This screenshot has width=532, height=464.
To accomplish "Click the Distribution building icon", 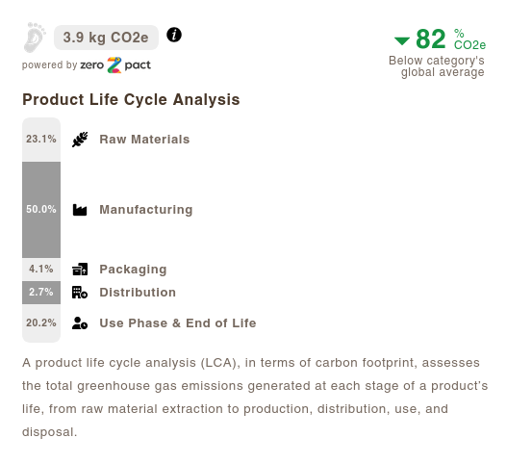I will [80, 293].
